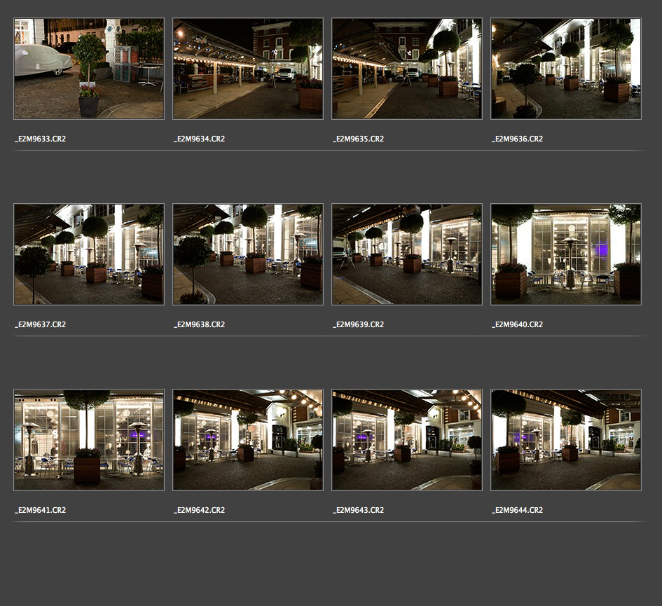Select the last thumbnail _E2M9644.CR2

[x=566, y=440]
